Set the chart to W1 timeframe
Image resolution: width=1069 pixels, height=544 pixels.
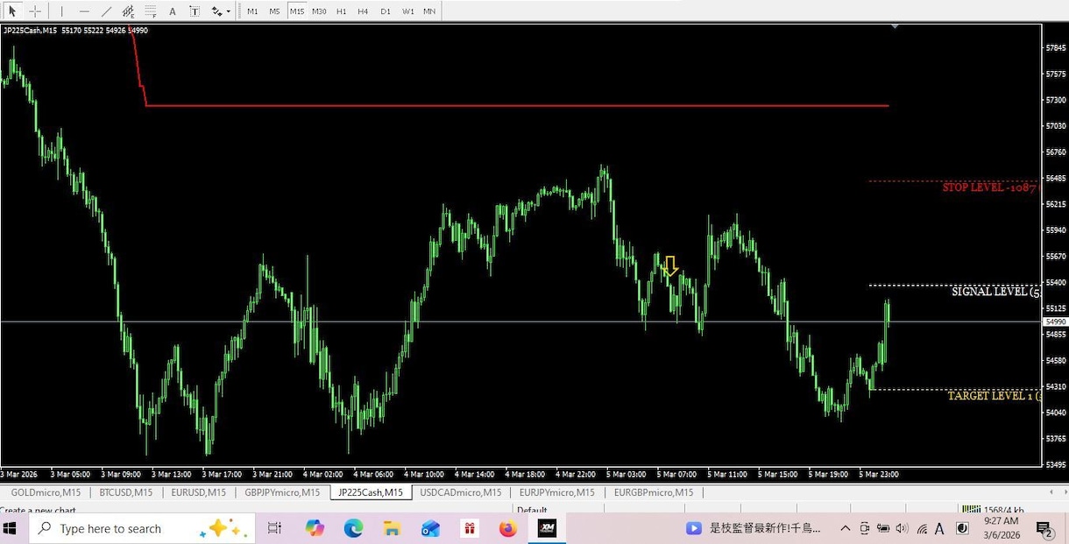[408, 11]
